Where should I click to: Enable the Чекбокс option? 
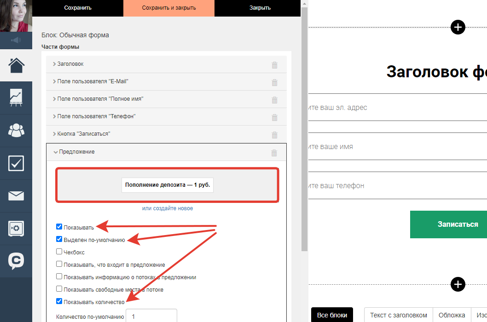coord(59,252)
